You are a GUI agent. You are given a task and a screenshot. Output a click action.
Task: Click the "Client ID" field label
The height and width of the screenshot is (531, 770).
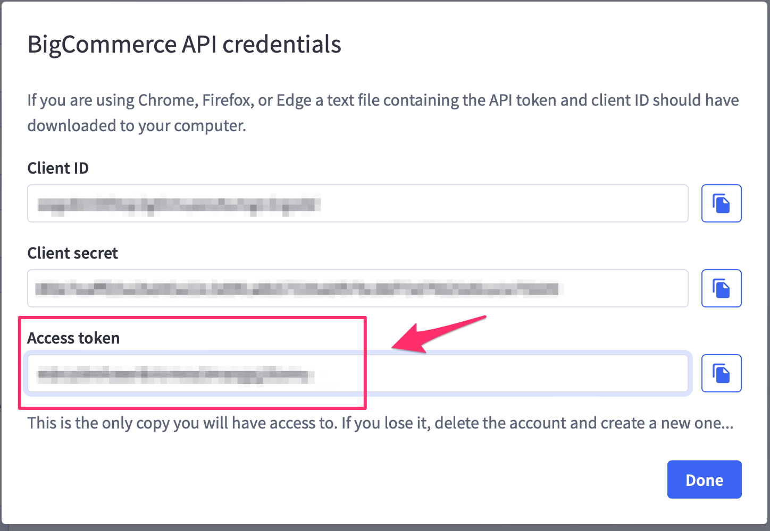tap(58, 168)
